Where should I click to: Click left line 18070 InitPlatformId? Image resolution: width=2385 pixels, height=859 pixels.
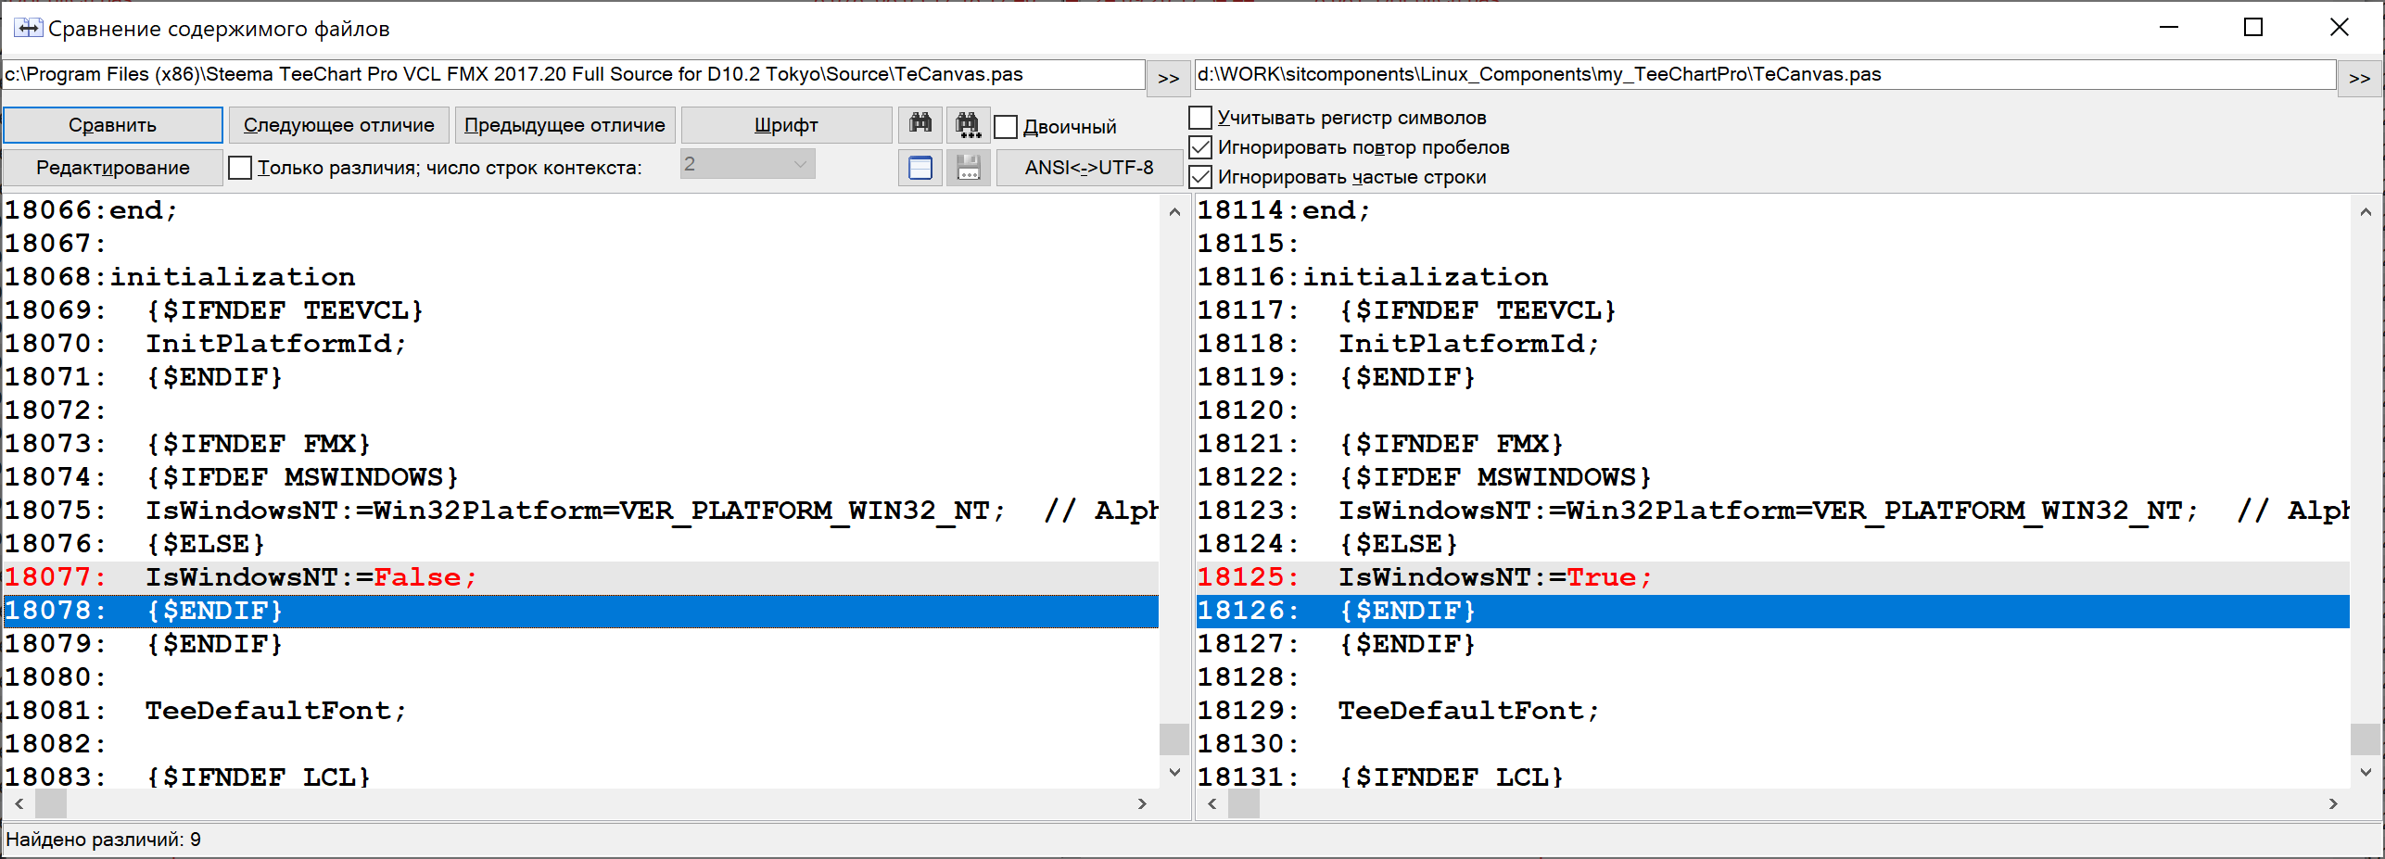point(581,344)
